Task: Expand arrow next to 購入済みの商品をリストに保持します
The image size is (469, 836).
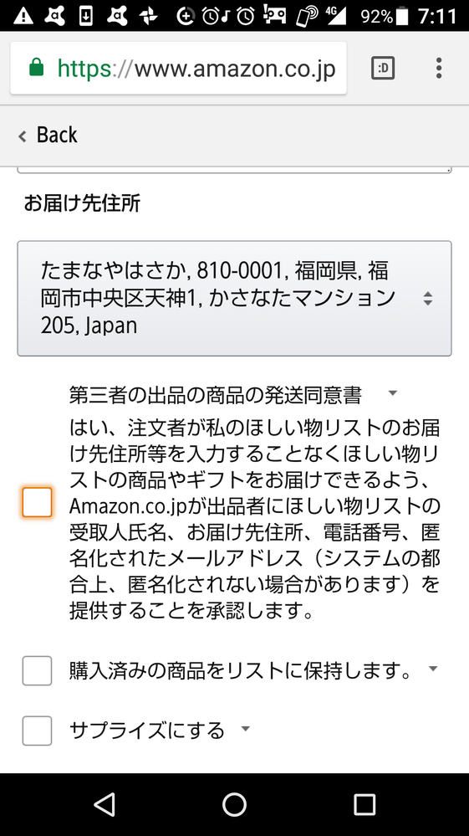Action: pyautogui.click(x=433, y=669)
